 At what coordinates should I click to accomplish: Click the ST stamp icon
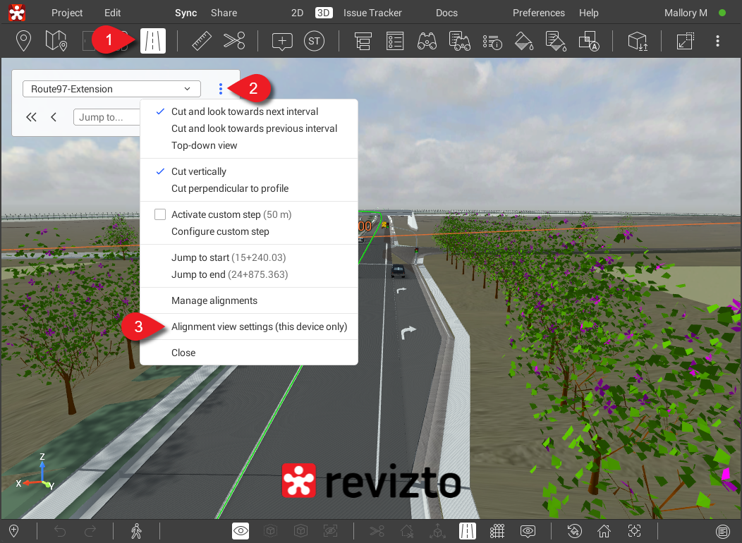[315, 41]
